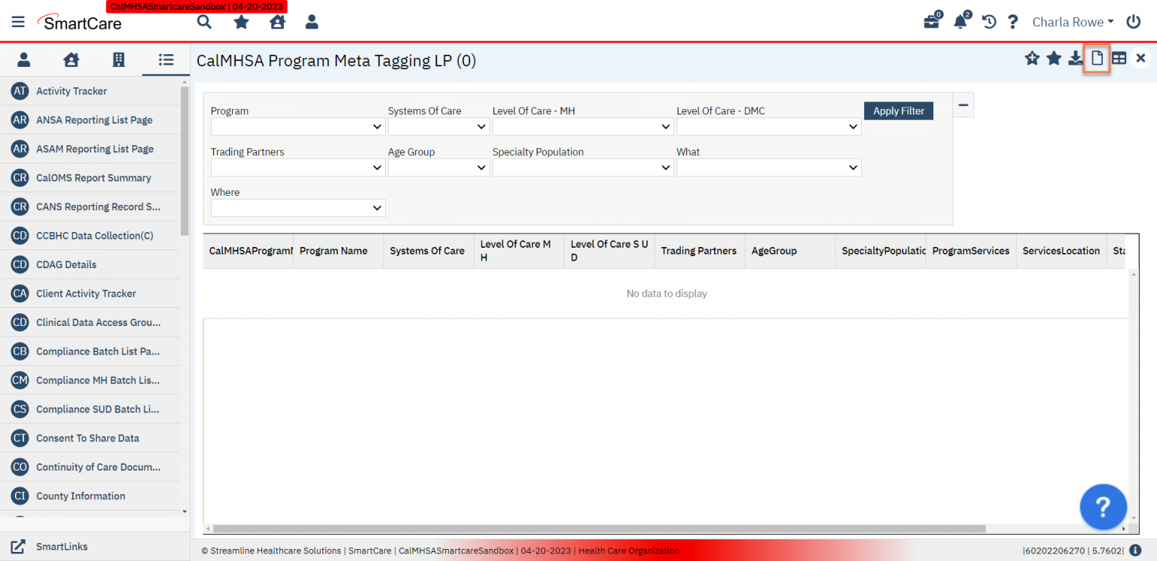Open favorites via the star icon

240,22
